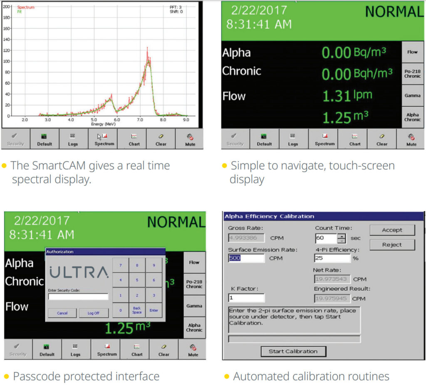Click the Surface Emission Rate field
This screenshot has width=426, height=385.
click(246, 258)
